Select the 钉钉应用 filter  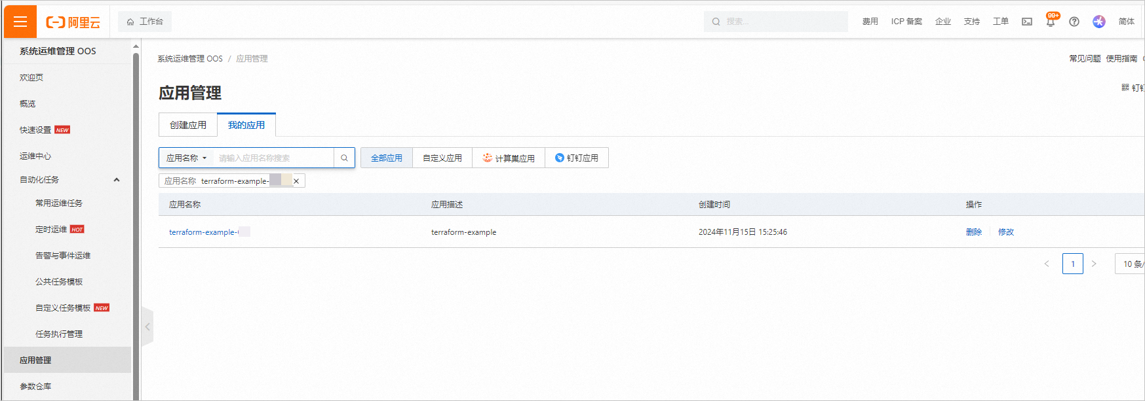coord(577,158)
